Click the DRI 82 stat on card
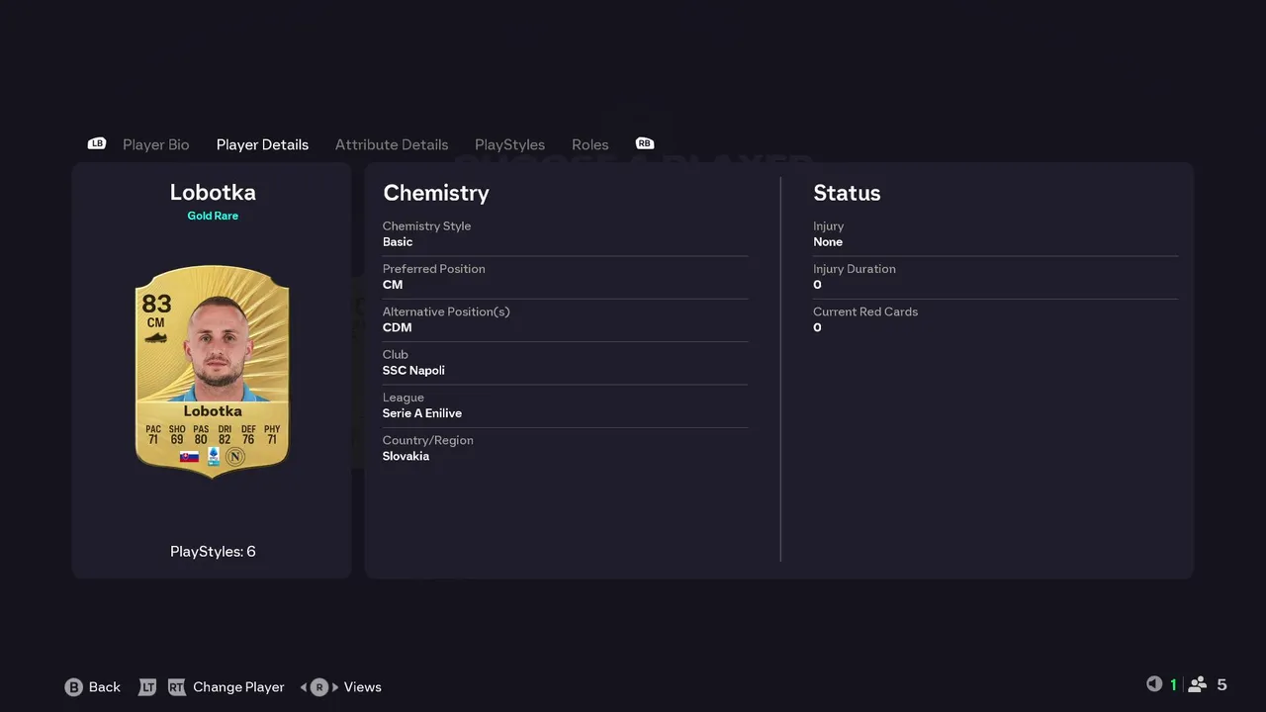The height and width of the screenshot is (712, 1266). pos(225,434)
